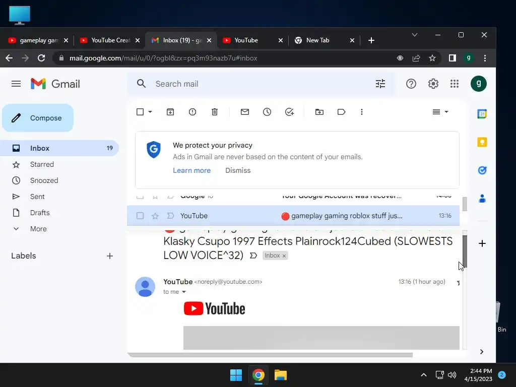
Task: Click the reading pane vertical scrollbar
Action: tap(464, 252)
